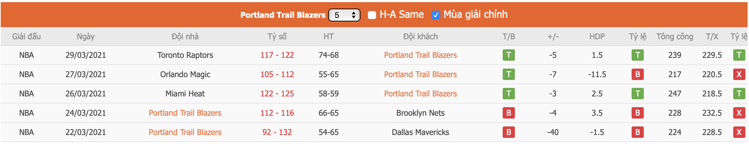Viewport: 749px width, 145px height.
Task: Click red X badge in Orlando Magic row
Action: pos(739,74)
